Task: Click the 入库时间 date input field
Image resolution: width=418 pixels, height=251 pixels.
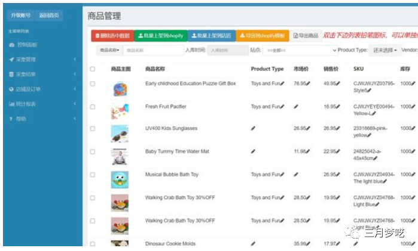Action: [x=227, y=51]
